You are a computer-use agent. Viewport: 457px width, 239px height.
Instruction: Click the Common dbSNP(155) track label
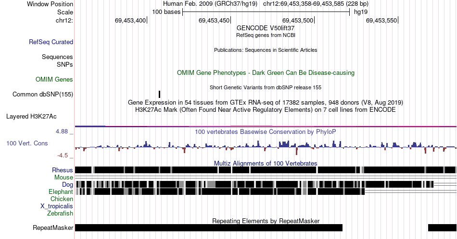coord(43,94)
